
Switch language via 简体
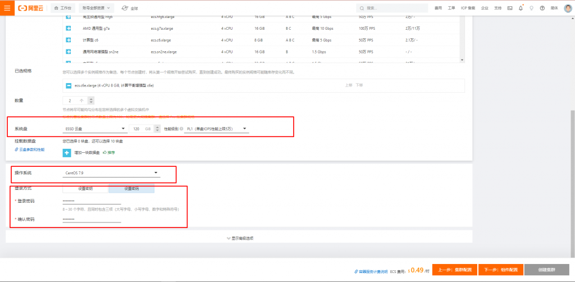[554, 8]
